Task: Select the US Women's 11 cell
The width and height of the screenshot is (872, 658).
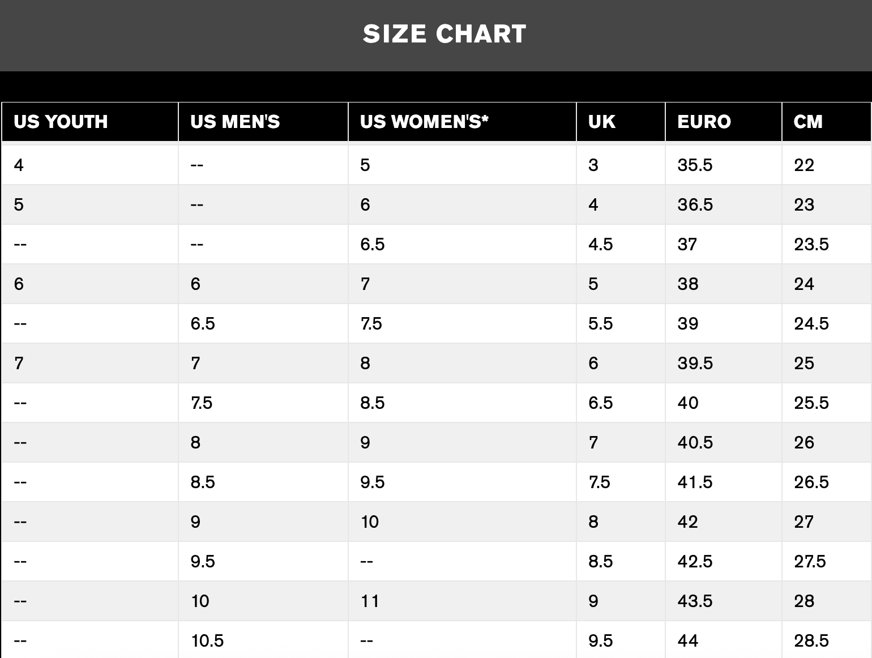Action: point(463,601)
